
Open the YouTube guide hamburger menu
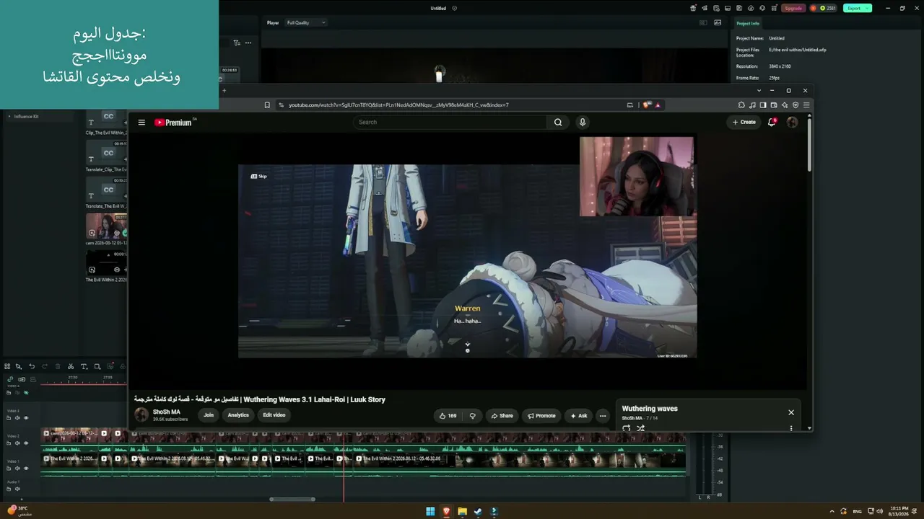(x=141, y=123)
